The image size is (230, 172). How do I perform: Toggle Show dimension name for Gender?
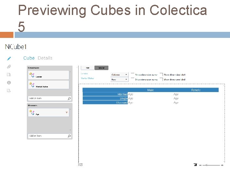133,75
